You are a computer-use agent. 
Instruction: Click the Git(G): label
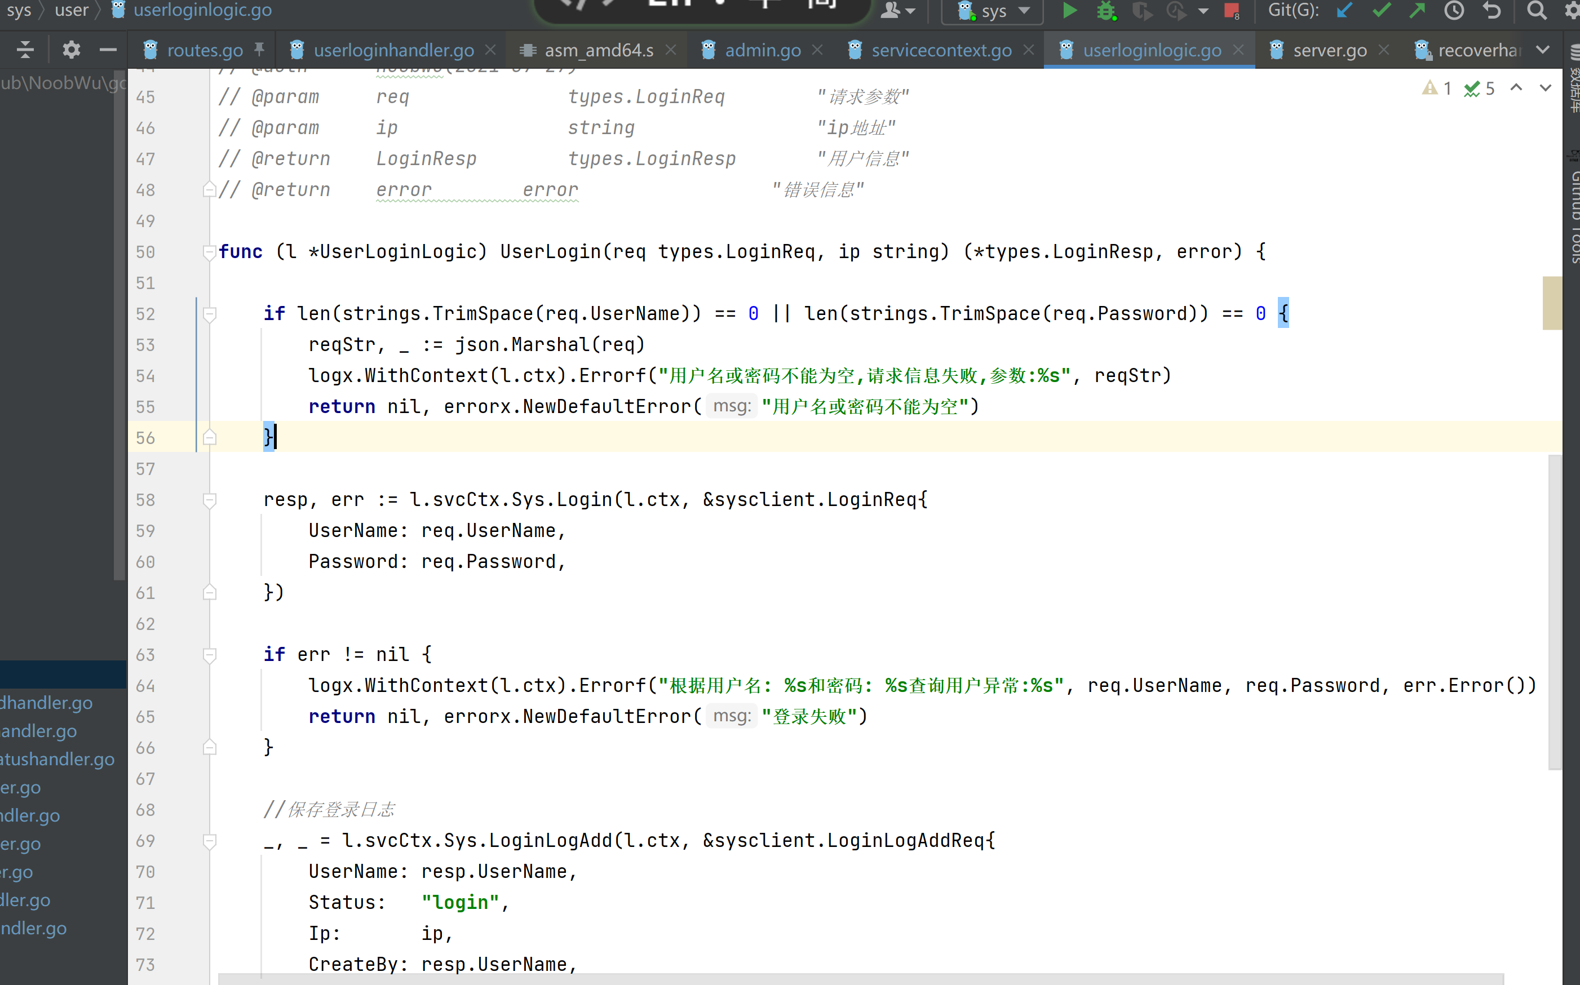pos(1293,10)
